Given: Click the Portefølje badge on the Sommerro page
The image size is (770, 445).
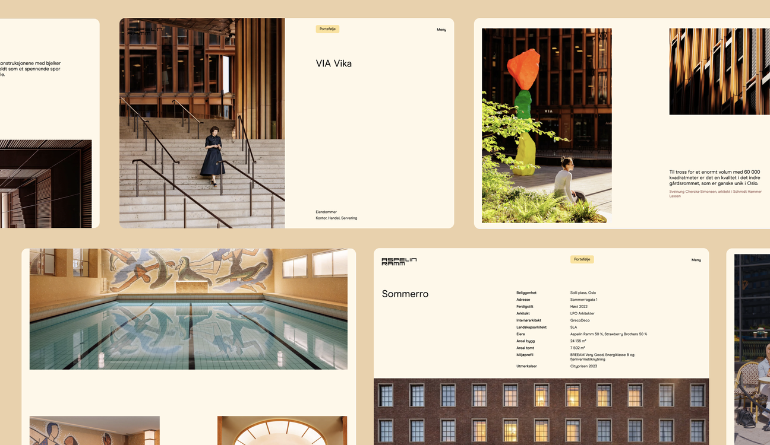Looking at the screenshot, I should click(582, 259).
